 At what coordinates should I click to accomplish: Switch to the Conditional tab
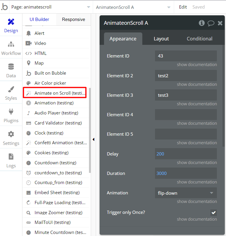(199, 39)
